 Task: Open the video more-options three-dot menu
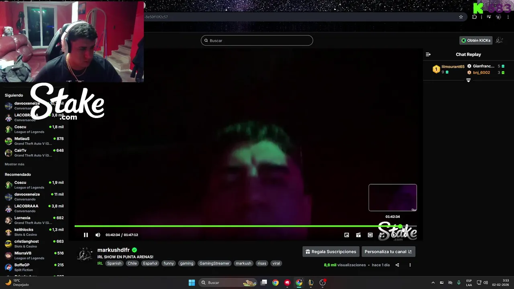(x=410, y=265)
